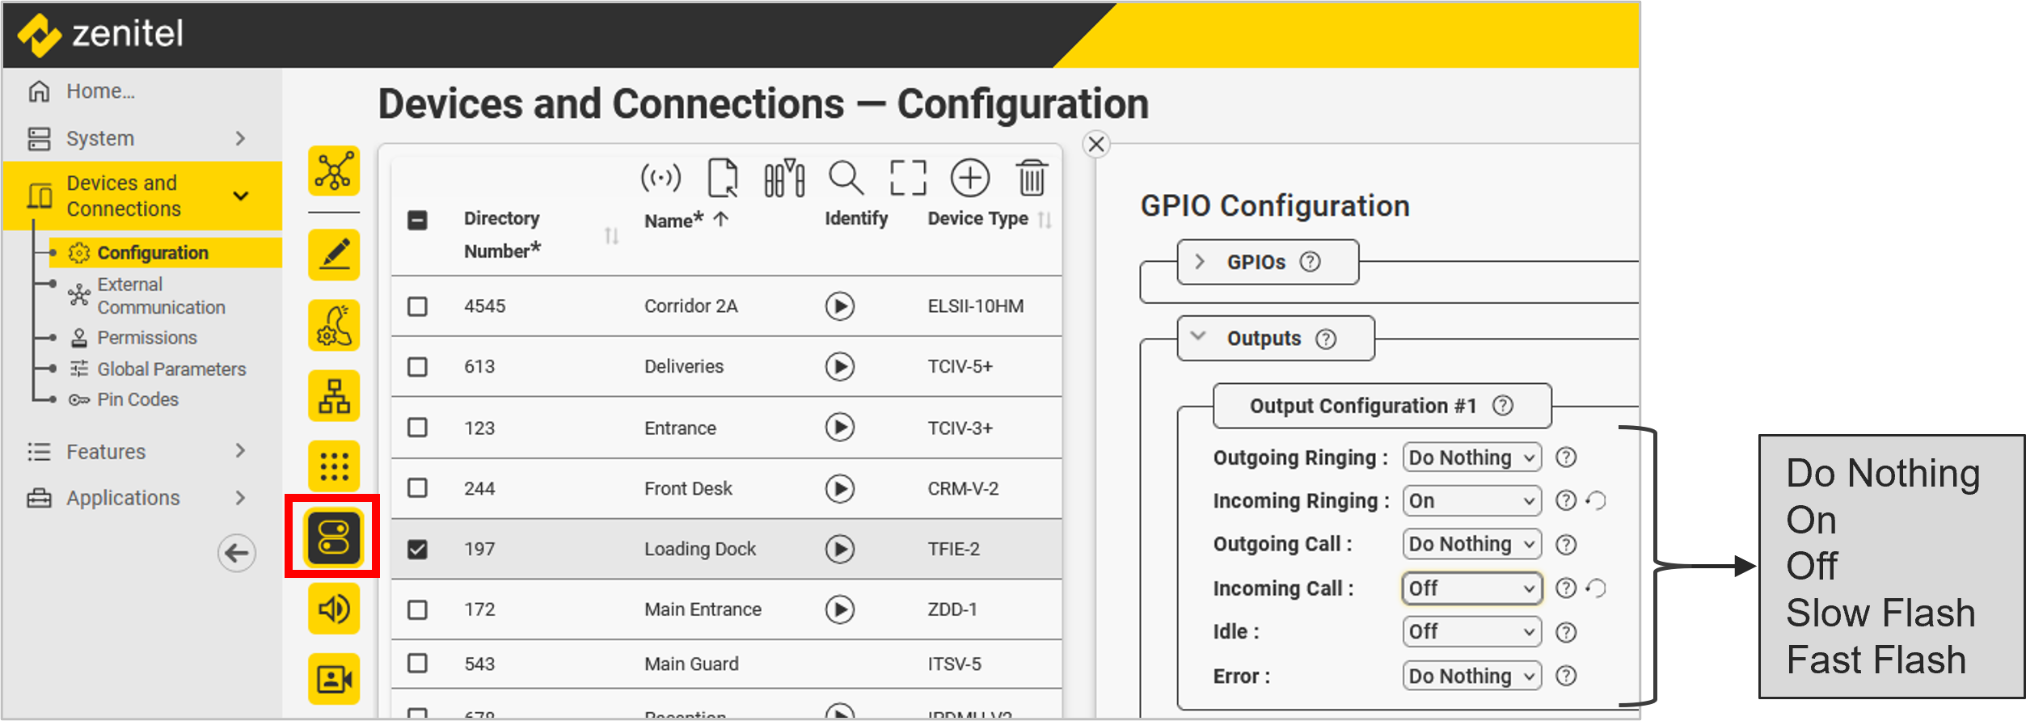2026x721 pixels.
Task: Click the add device plus icon
Action: (969, 178)
